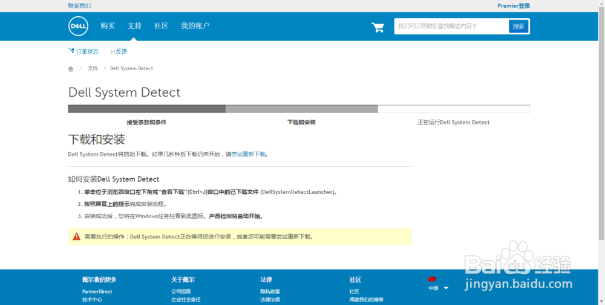605x305 pixels.
Task: Click the 法律 footer heading
Action: [x=266, y=280]
